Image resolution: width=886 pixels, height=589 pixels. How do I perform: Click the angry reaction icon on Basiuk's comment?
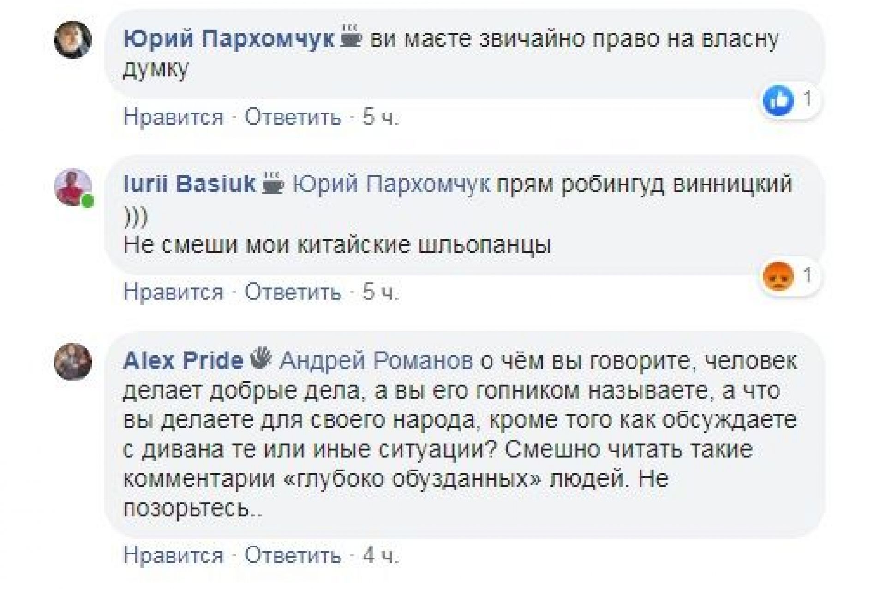pyautogui.click(x=778, y=277)
